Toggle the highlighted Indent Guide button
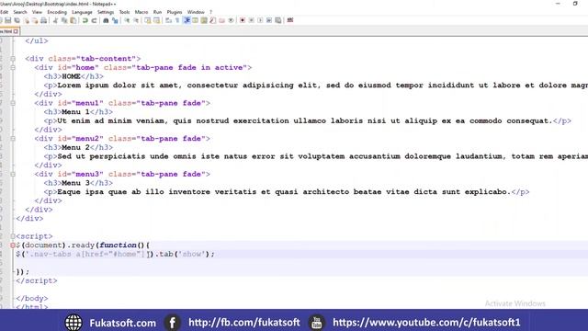This screenshot has height=331, width=588. [187, 20]
